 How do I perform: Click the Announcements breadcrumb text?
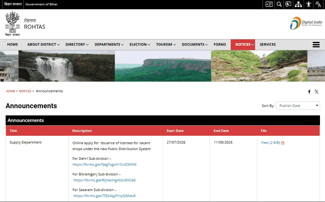[x=49, y=91]
